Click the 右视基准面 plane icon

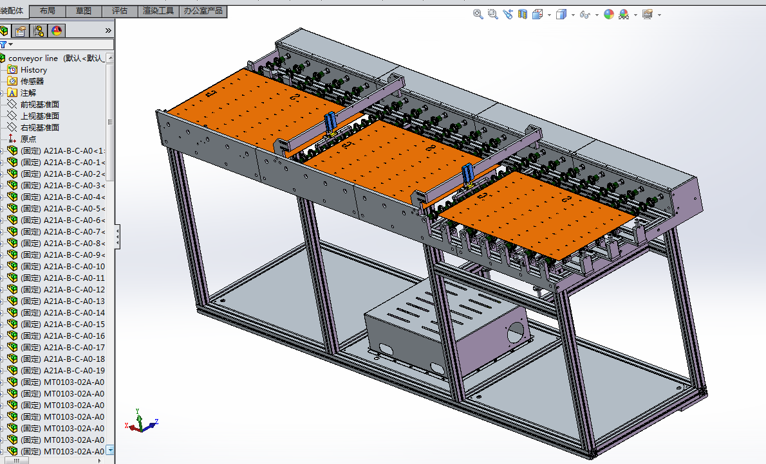(x=12, y=127)
